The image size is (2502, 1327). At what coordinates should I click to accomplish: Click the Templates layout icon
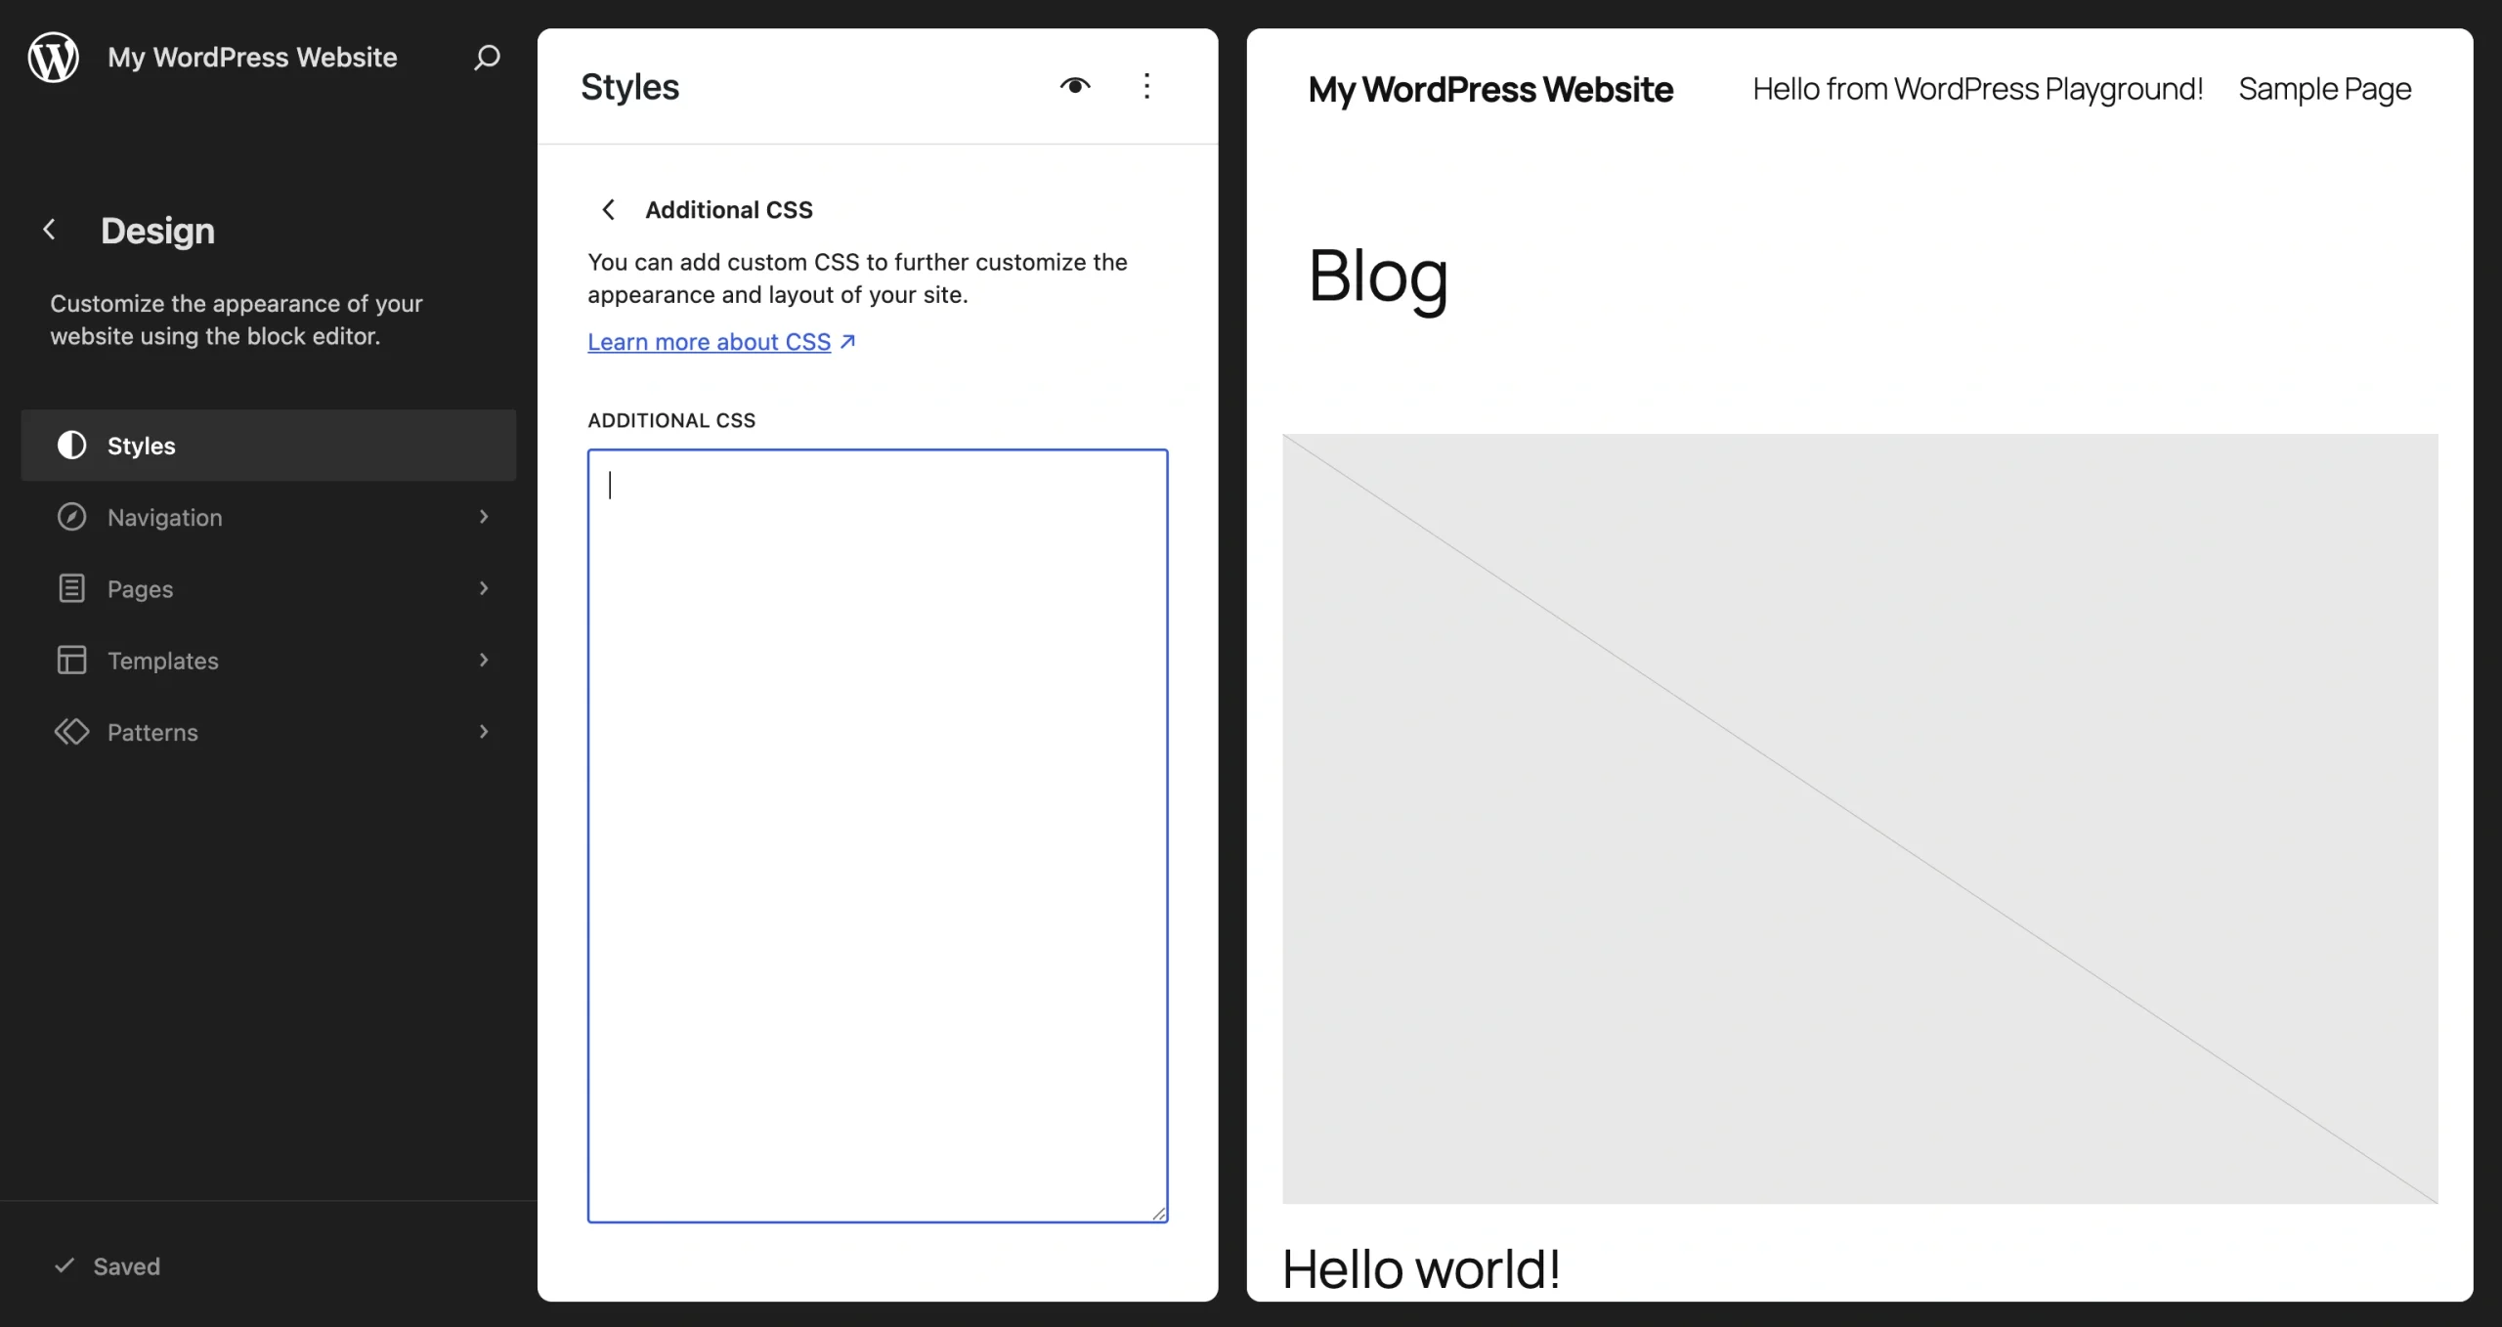pos(71,660)
